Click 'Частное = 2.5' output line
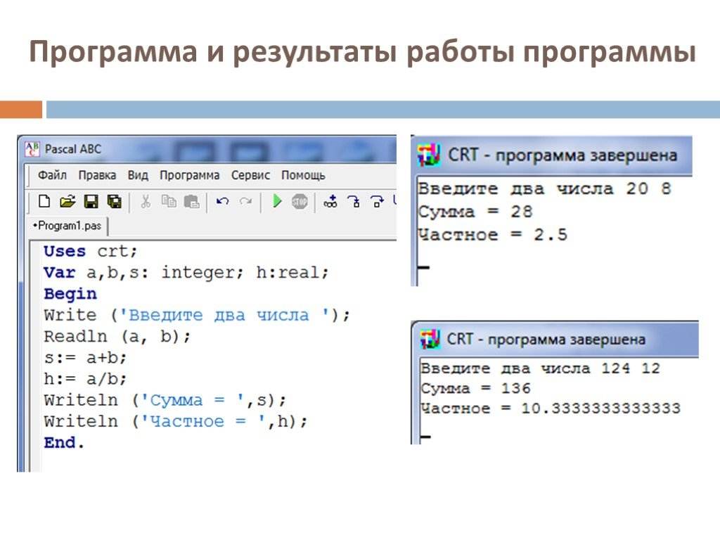Viewport: 720px width, 540px height. pos(492,235)
